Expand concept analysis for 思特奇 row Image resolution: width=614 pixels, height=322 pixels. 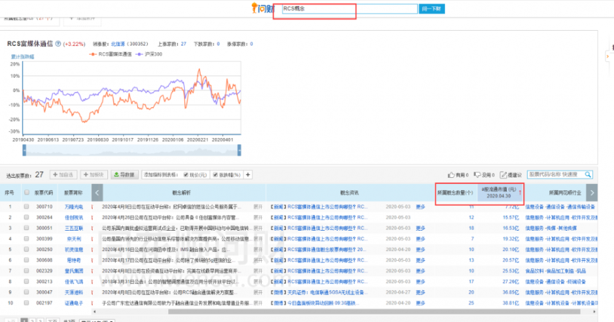click(258, 260)
